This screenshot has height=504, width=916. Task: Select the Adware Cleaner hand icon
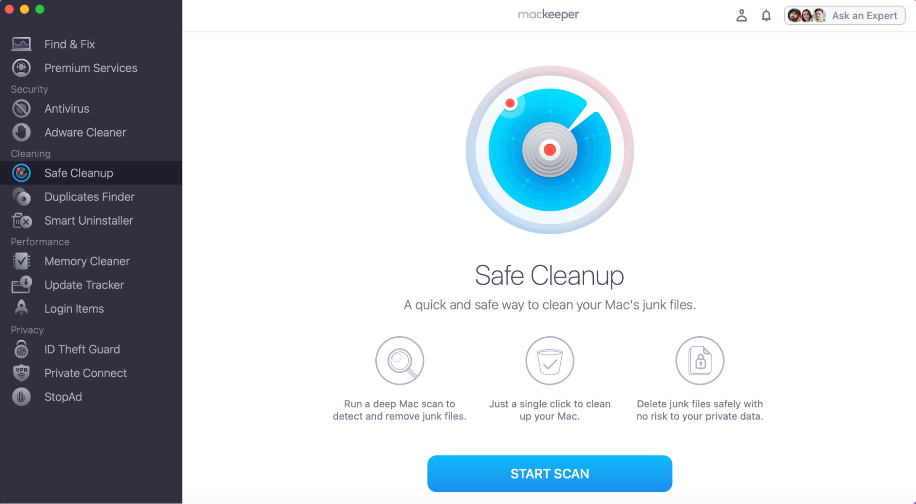[x=20, y=132]
